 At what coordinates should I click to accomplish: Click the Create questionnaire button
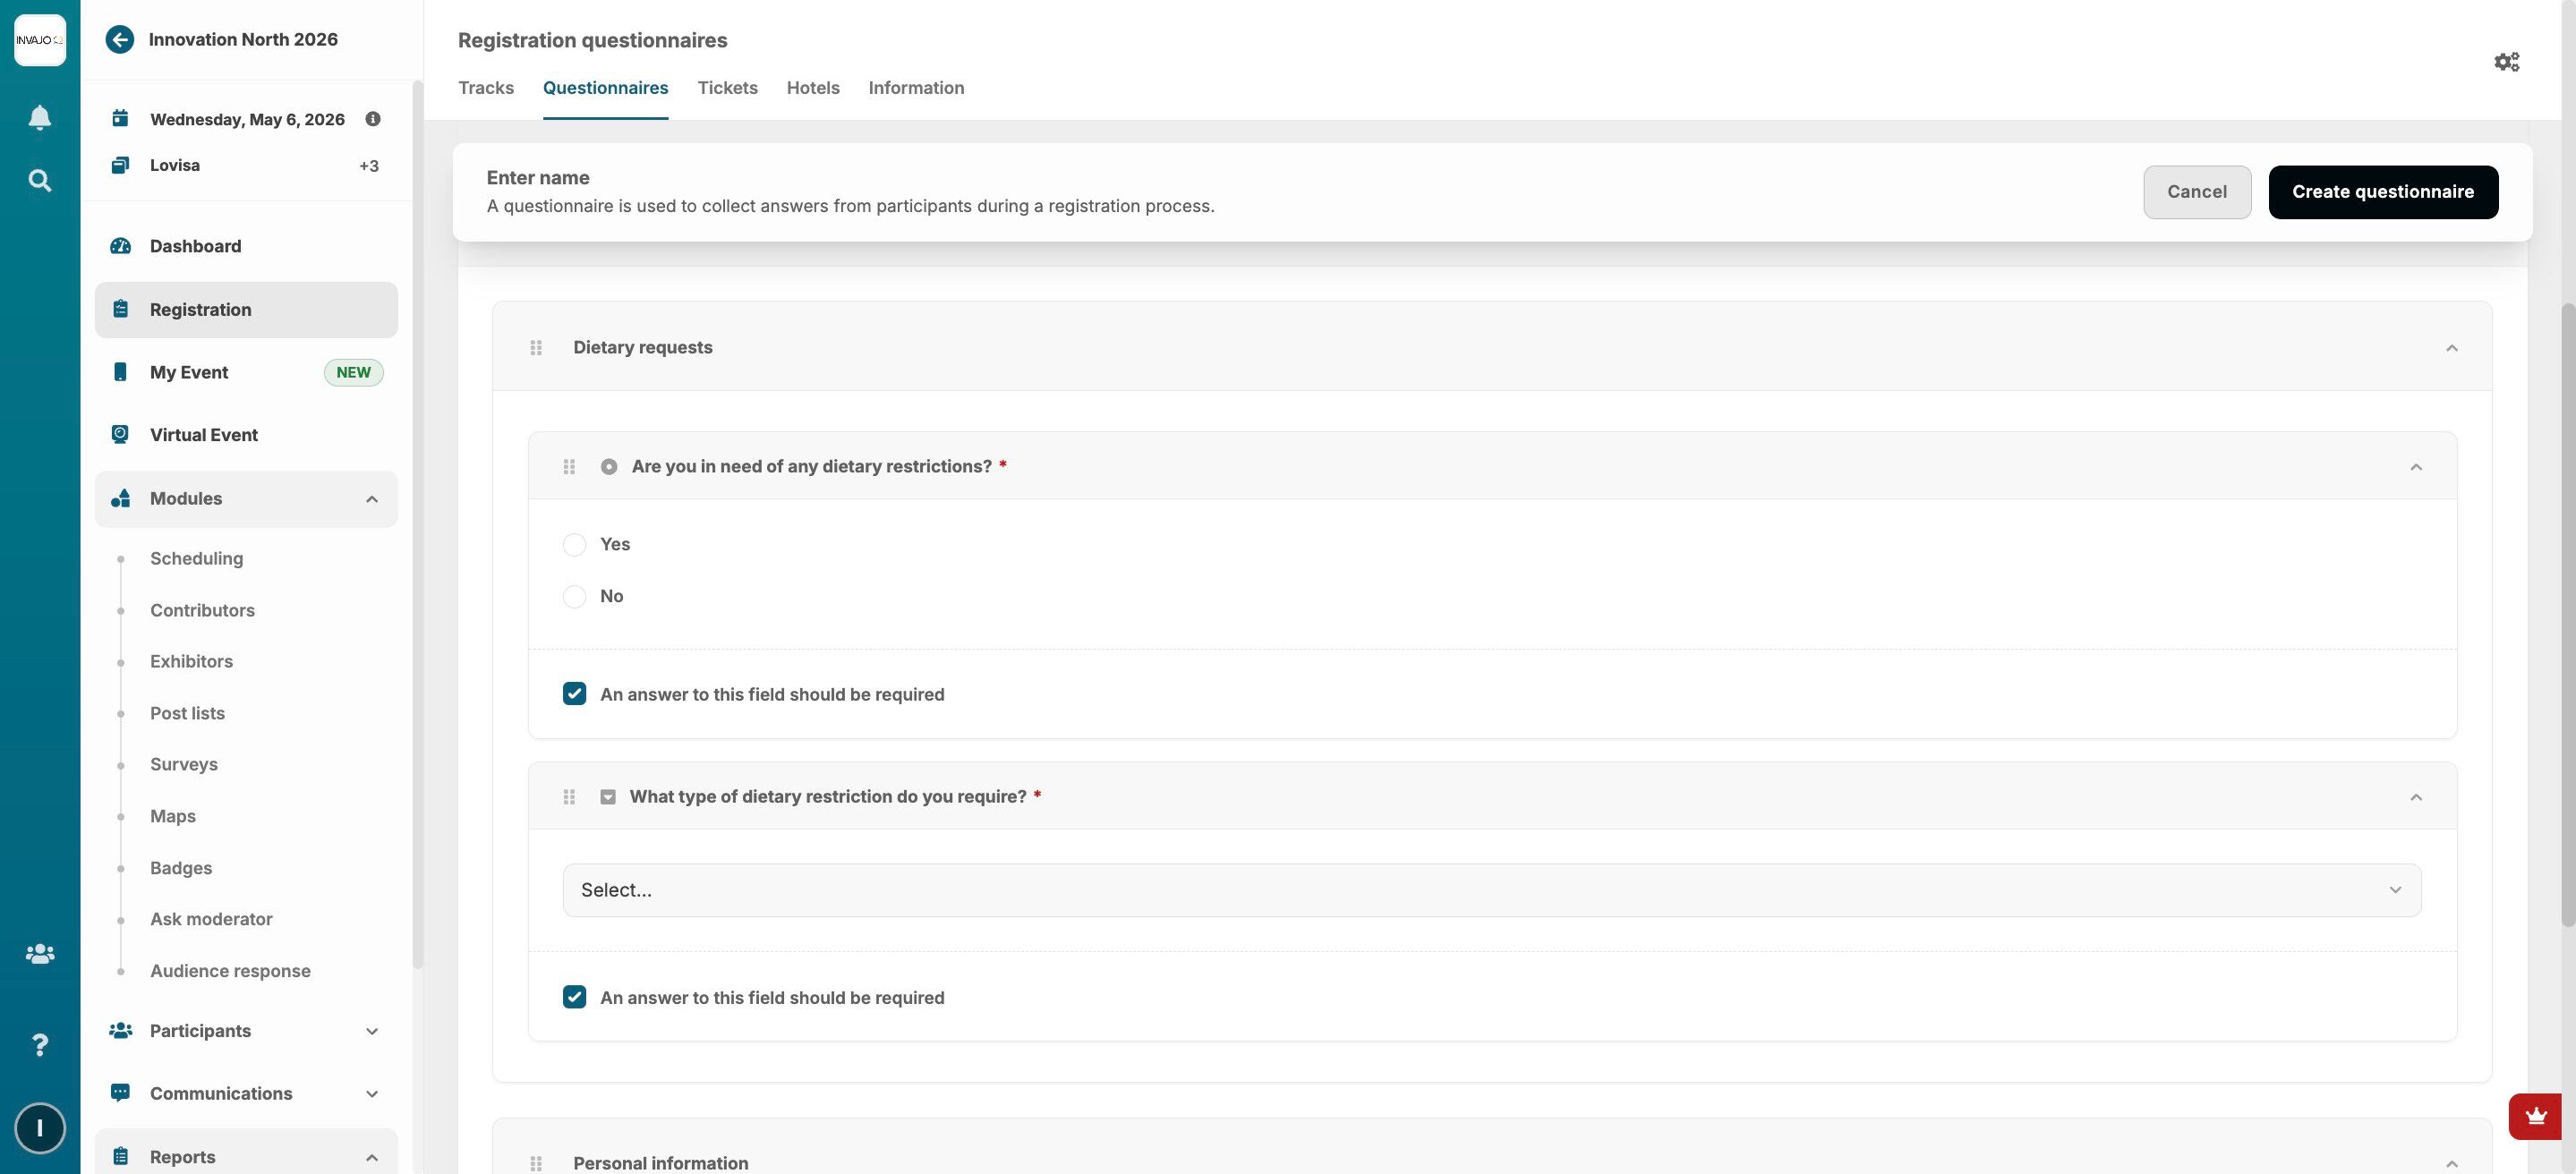click(x=2382, y=192)
